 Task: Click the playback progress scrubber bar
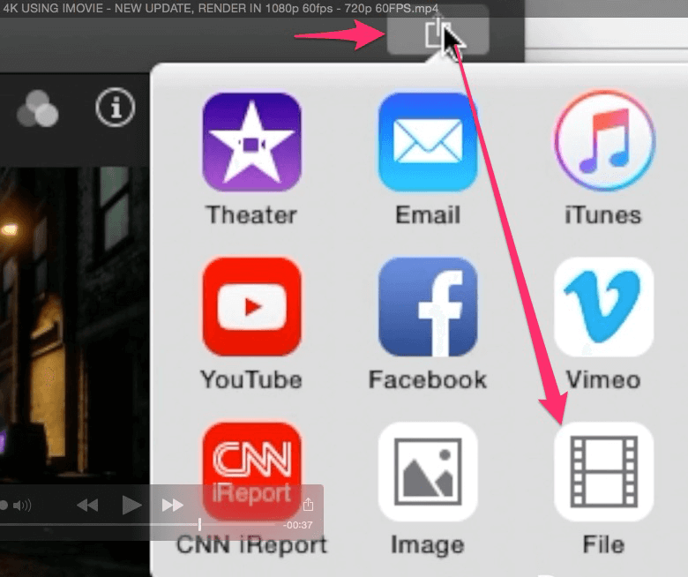(x=106, y=524)
